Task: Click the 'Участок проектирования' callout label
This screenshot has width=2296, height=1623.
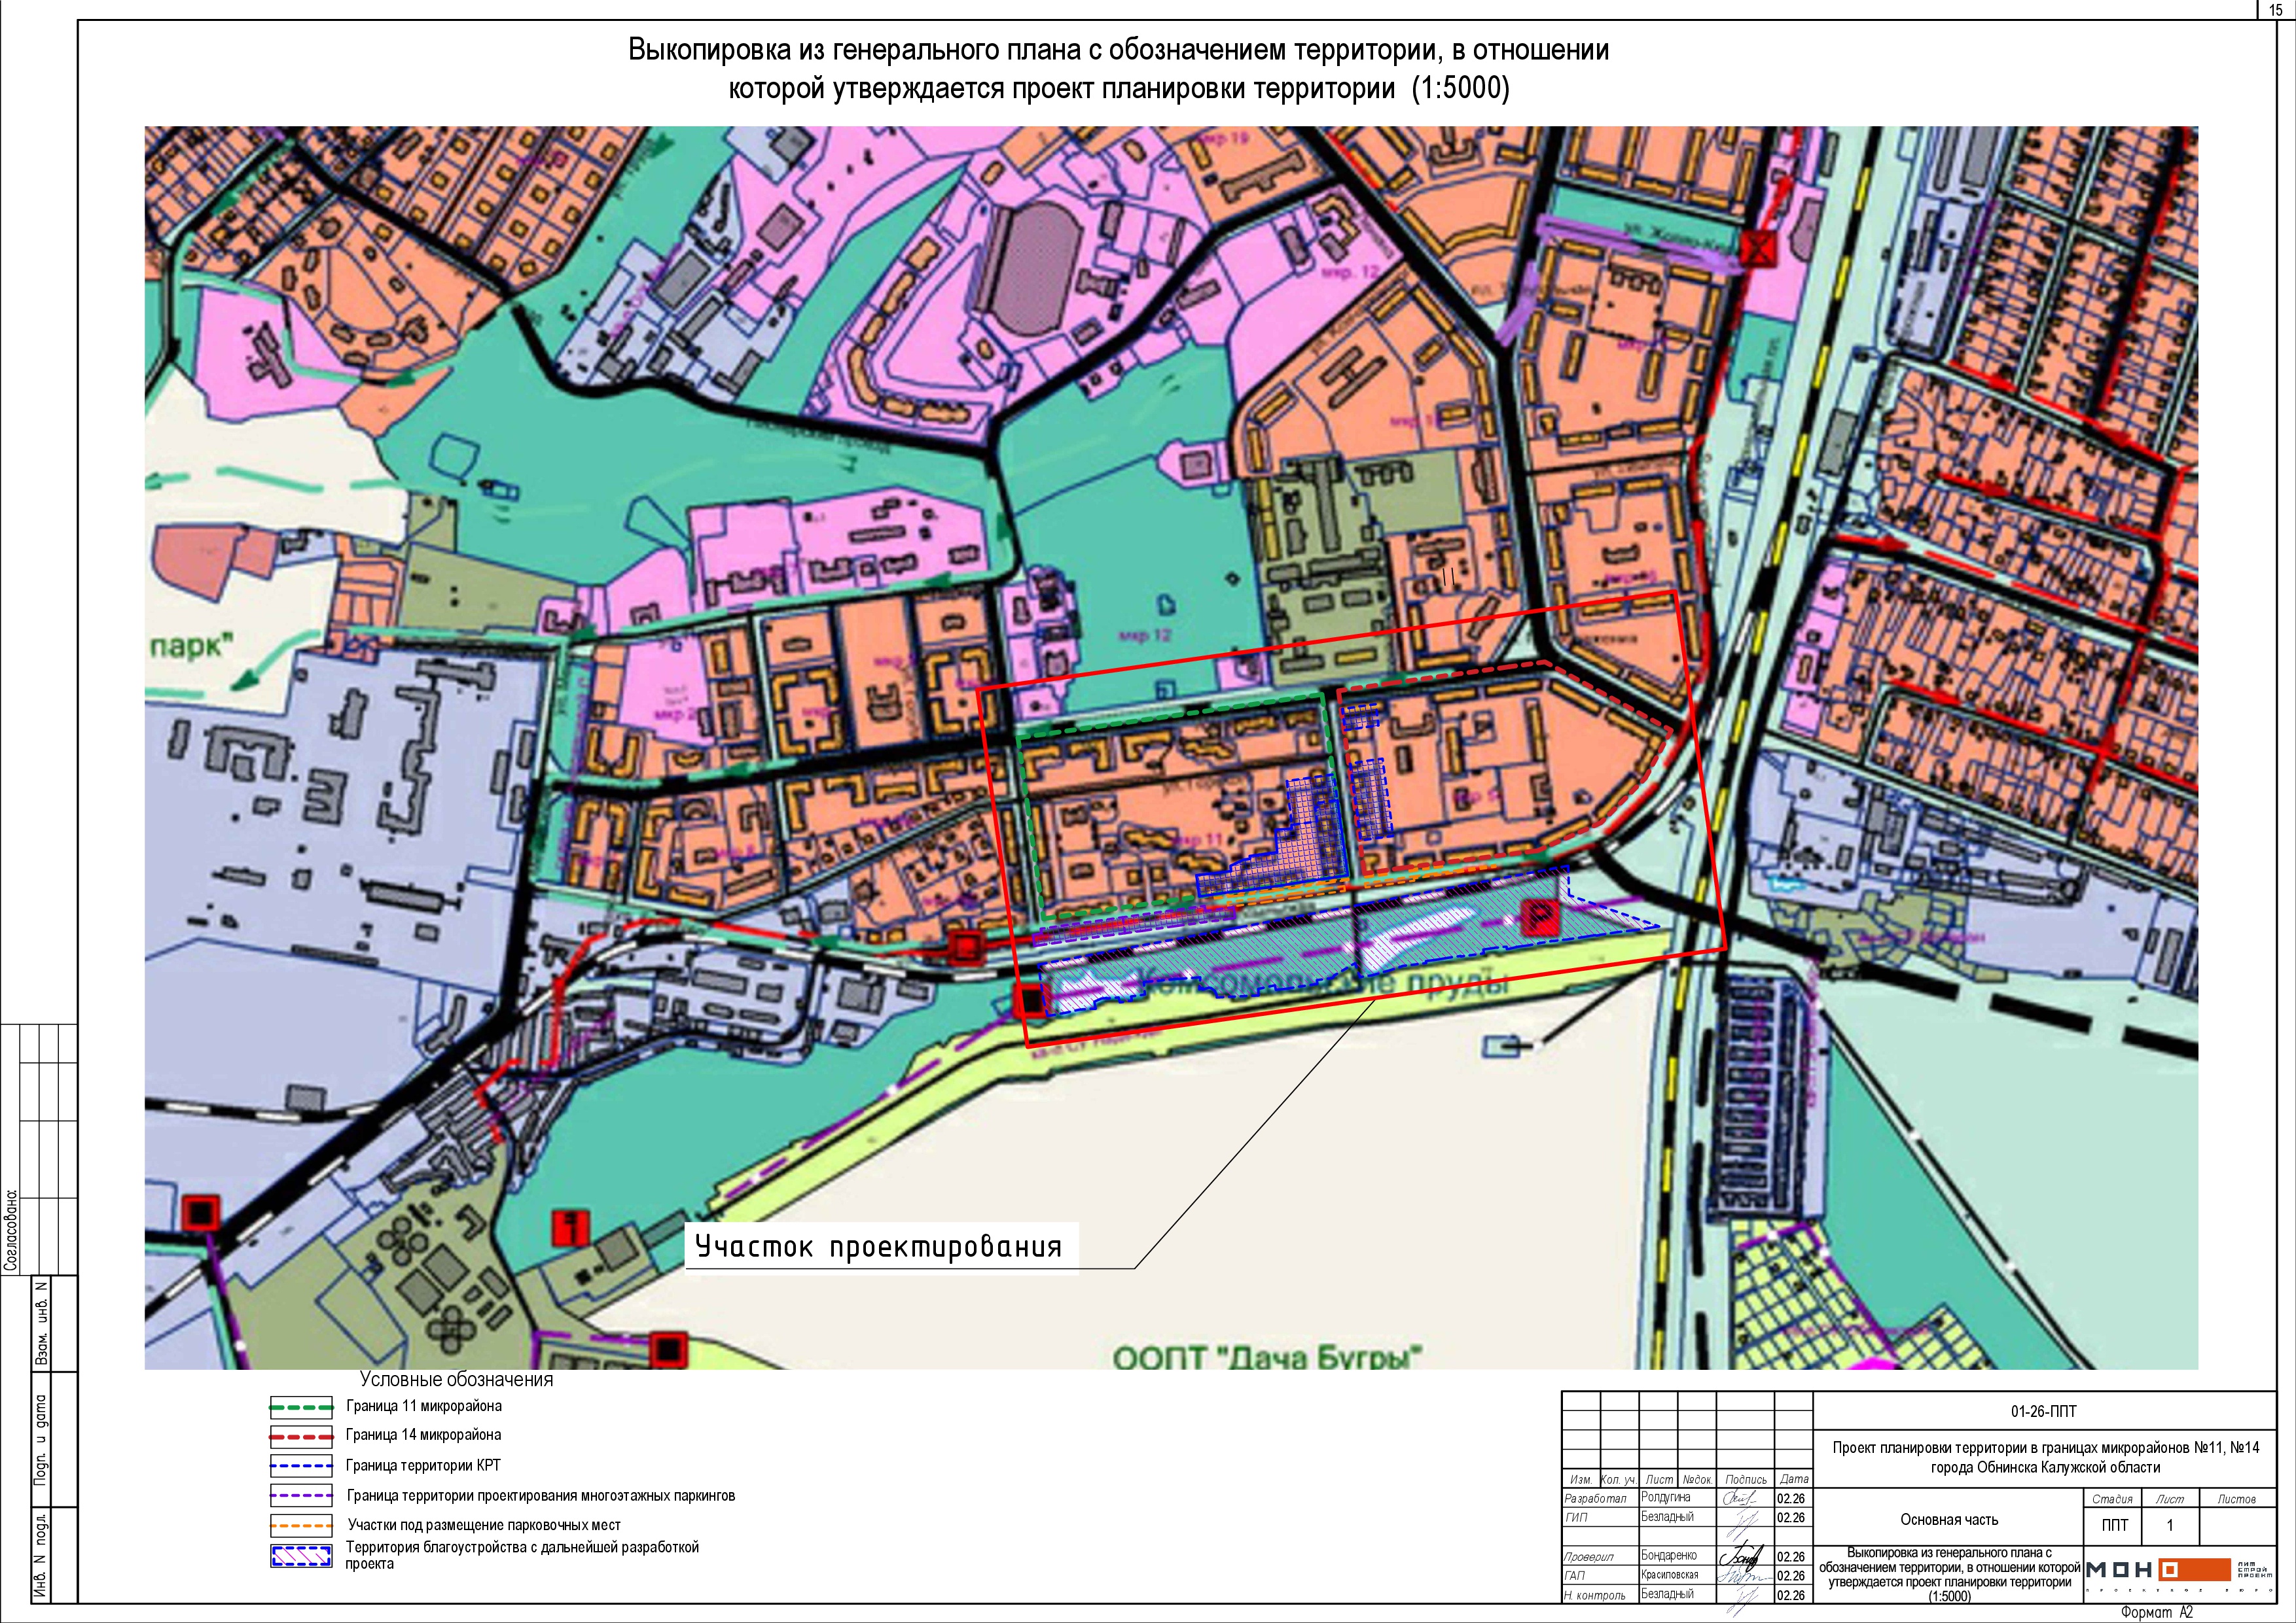Action: (x=879, y=1248)
